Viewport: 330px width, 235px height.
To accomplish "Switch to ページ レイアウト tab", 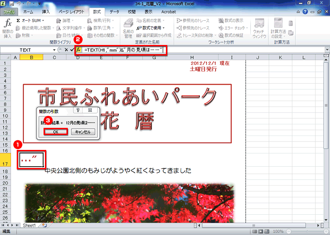I will click(71, 12).
